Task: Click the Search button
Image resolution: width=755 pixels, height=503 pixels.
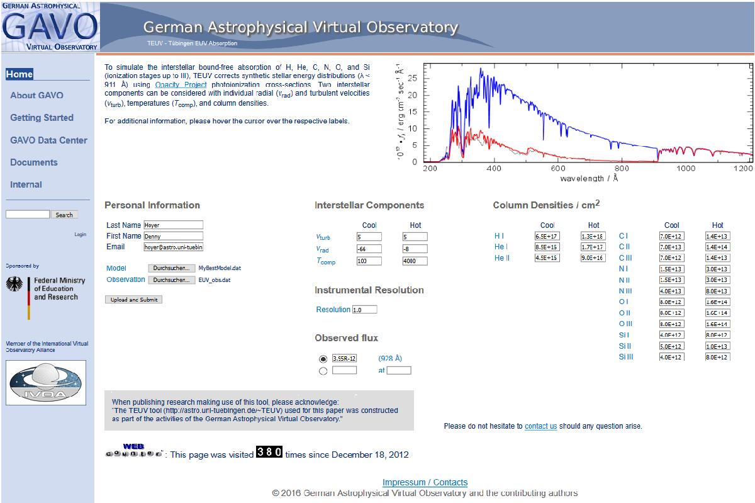Action: tap(64, 215)
